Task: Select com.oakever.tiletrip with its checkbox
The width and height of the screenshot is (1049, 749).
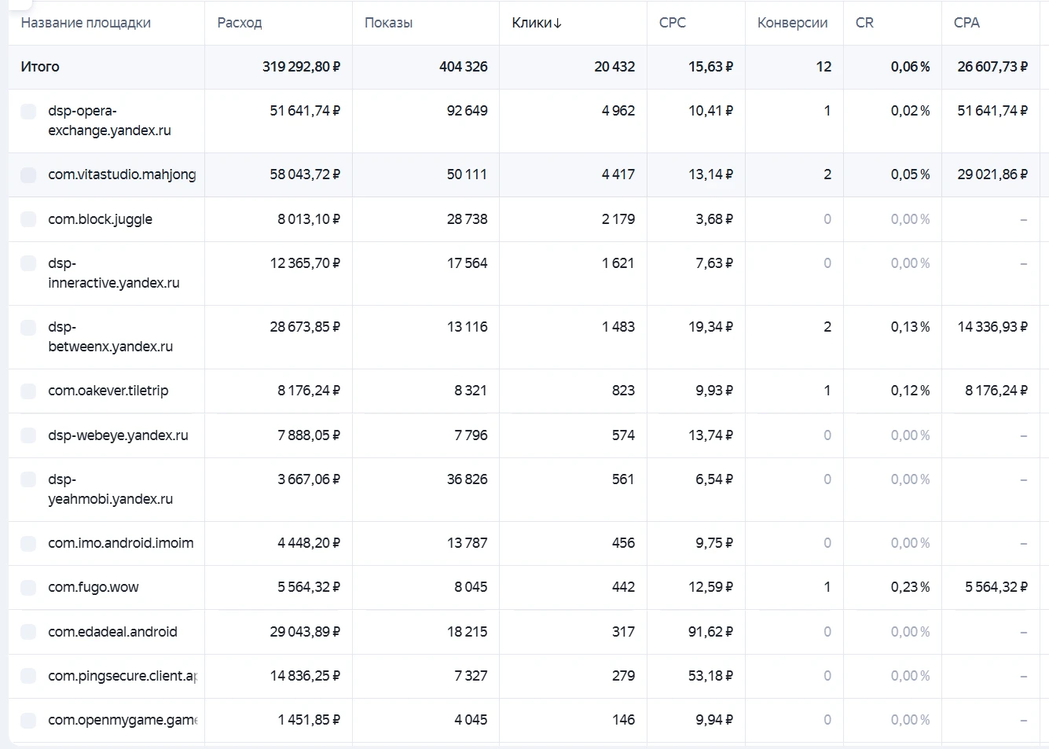Action: [28, 391]
